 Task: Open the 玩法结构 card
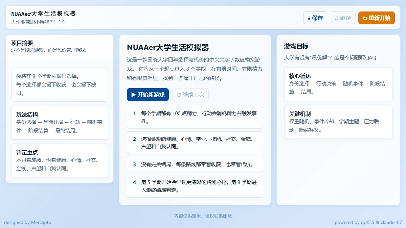(60, 123)
